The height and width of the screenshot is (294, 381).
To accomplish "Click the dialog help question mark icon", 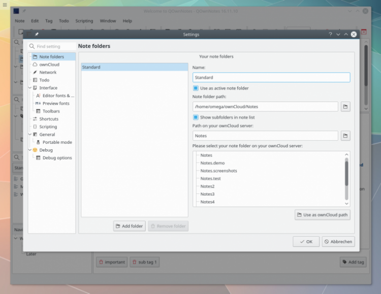I will tap(330, 35).
